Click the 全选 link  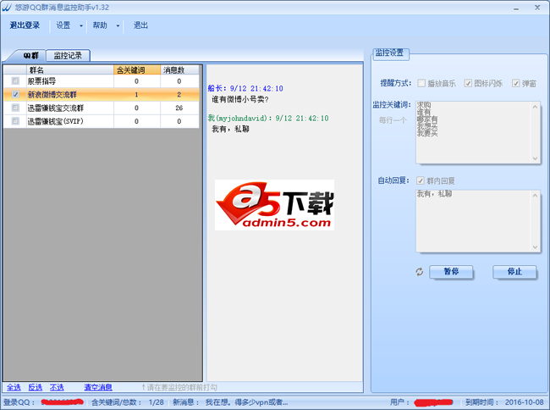(x=14, y=387)
